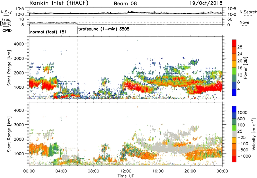Click the dashed CPID change marker in velocity panel
This screenshot has width=257, height=178.
coord(77,134)
